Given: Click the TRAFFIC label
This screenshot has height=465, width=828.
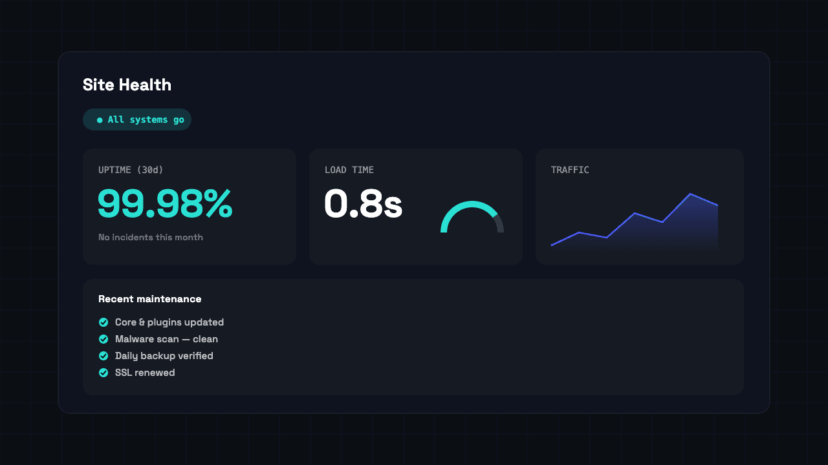Looking at the screenshot, I should pyautogui.click(x=570, y=170).
